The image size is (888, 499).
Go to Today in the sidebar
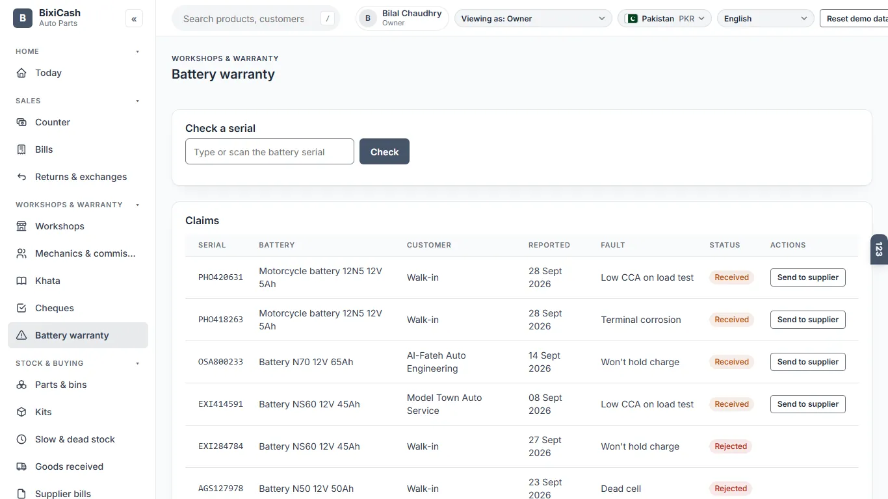pyautogui.click(x=78, y=73)
